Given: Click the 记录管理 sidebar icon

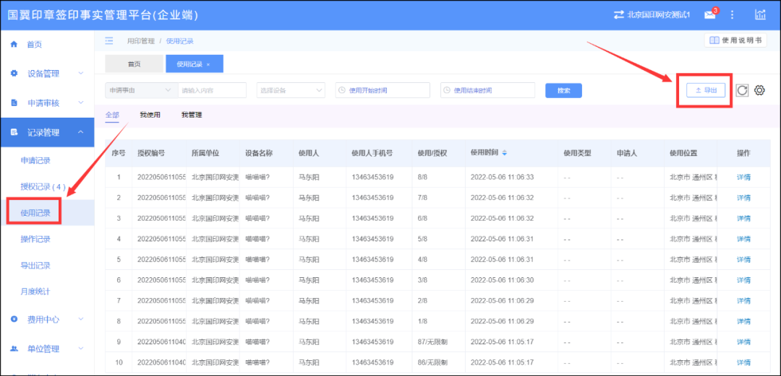Looking at the screenshot, I should (14, 132).
